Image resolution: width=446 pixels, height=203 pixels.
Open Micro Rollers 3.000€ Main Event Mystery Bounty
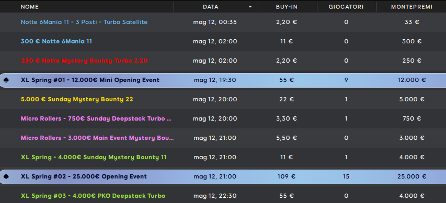pos(97,138)
